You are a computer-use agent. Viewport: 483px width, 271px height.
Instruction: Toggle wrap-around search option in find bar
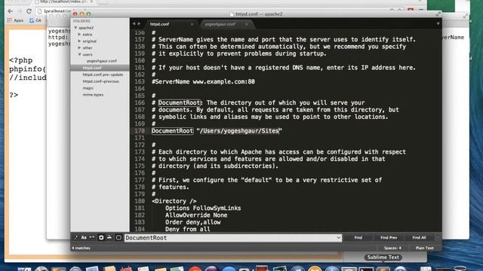tap(100, 238)
